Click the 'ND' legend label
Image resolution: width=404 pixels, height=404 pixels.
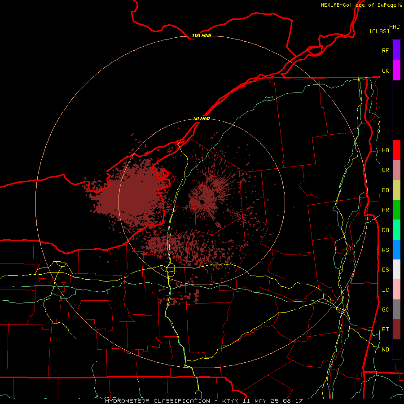tap(385, 349)
